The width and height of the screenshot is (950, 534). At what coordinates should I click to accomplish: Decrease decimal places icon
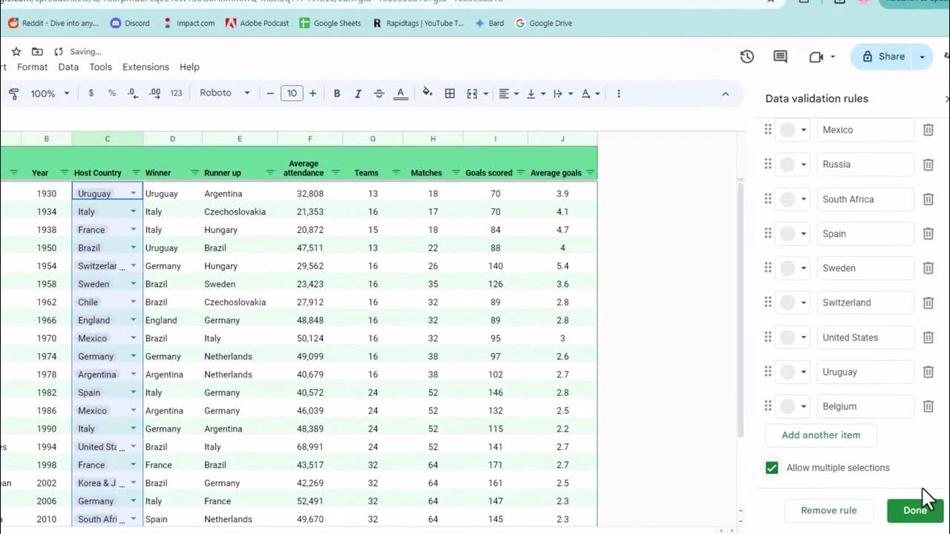coord(133,93)
